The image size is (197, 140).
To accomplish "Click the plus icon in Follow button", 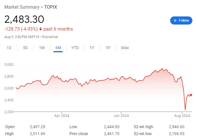I will click(x=175, y=20).
